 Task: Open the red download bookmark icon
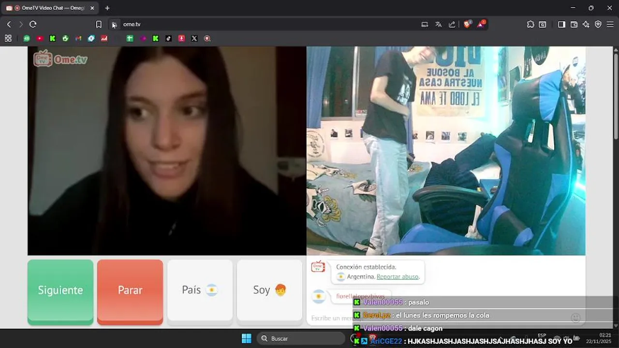coord(181,38)
